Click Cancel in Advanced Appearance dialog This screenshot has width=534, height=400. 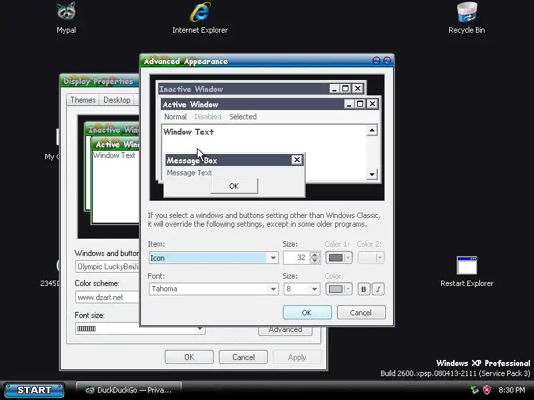pos(361,312)
